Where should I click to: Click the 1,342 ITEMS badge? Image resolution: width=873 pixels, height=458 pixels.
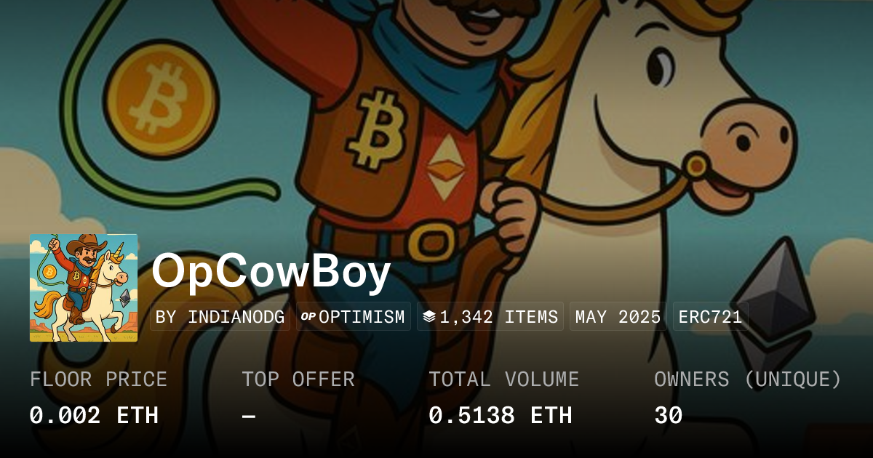click(x=490, y=317)
